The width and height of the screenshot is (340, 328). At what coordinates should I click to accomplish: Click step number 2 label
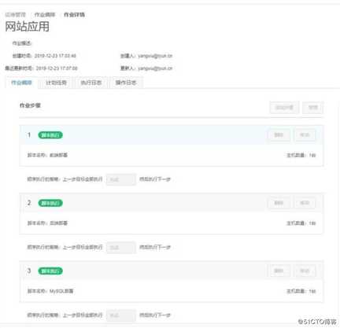tap(29, 203)
